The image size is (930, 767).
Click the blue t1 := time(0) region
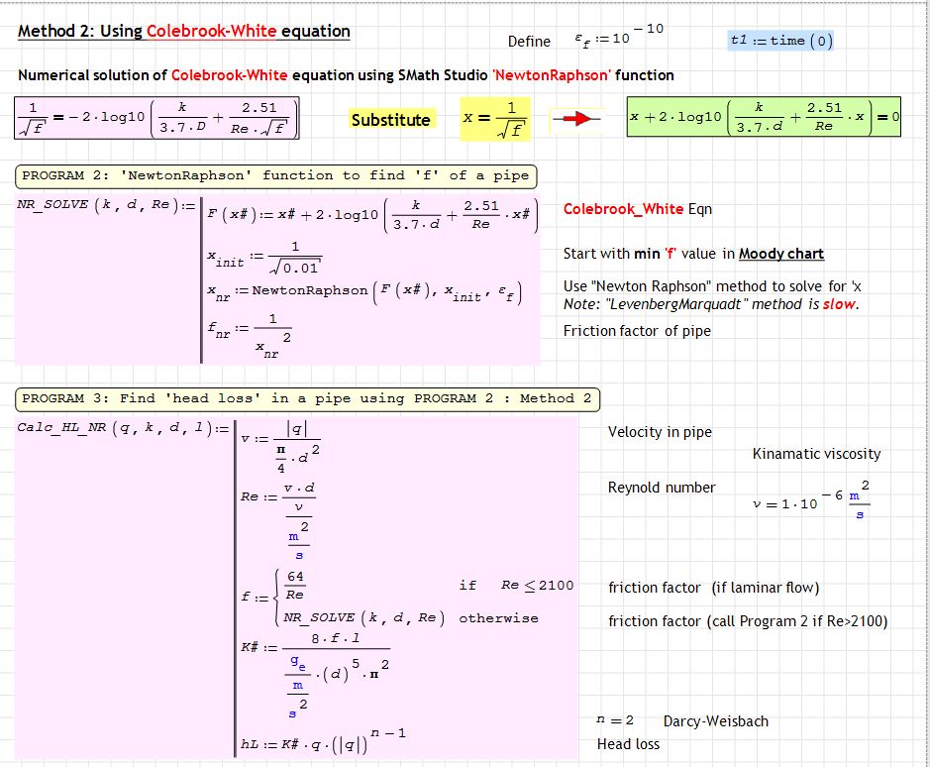coord(780,41)
